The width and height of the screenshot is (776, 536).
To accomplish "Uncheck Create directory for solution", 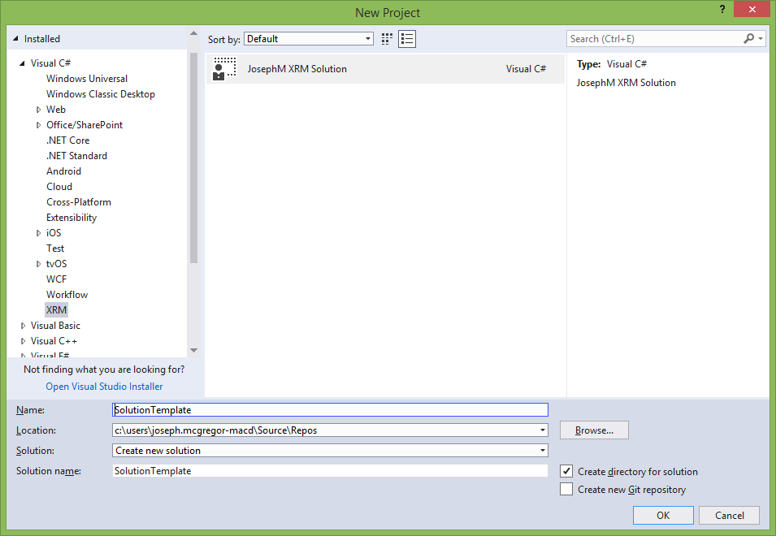I will click(567, 472).
